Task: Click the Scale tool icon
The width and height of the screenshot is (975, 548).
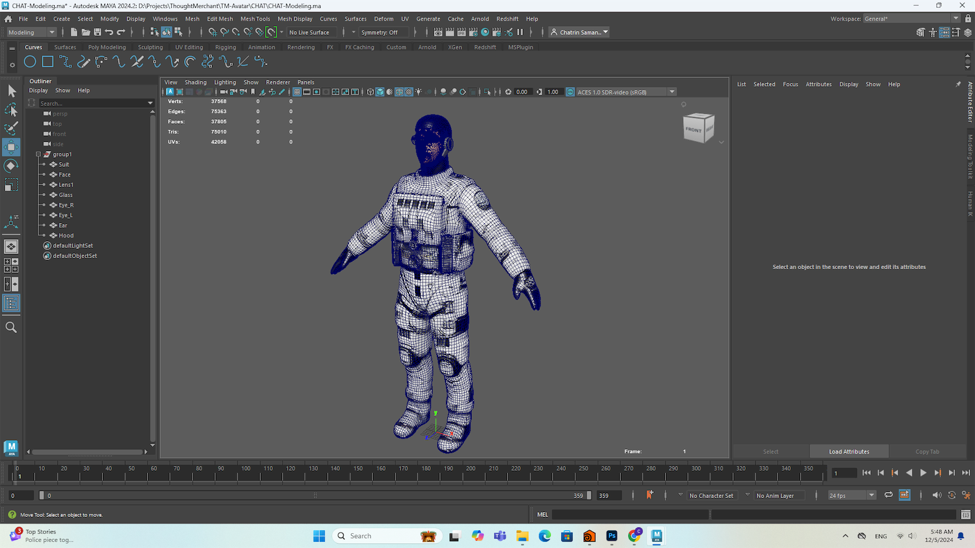Action: tap(11, 184)
